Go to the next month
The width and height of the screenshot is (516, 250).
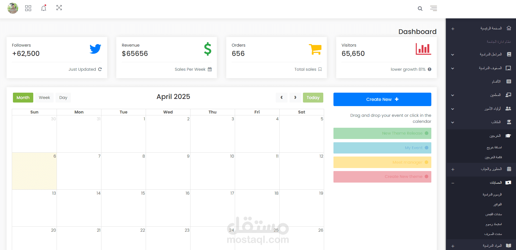(x=295, y=98)
